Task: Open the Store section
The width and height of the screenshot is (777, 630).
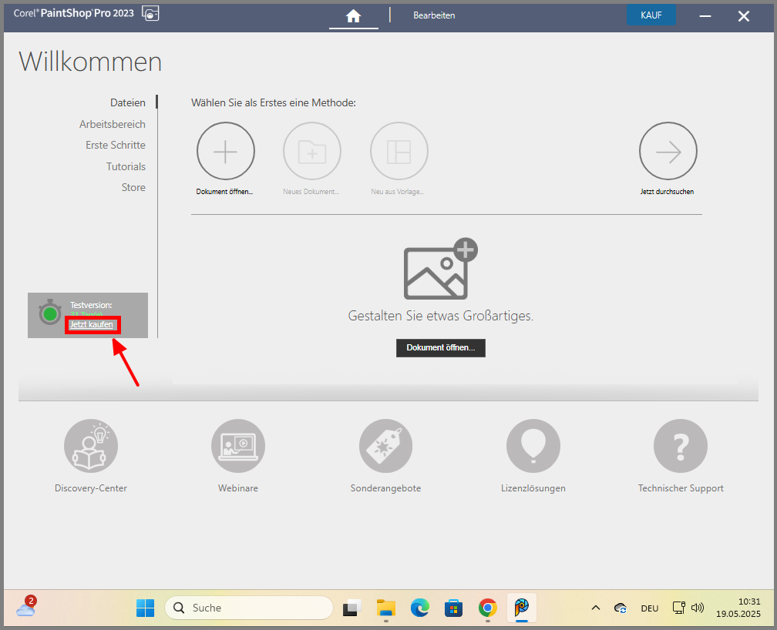Action: pyautogui.click(x=133, y=186)
